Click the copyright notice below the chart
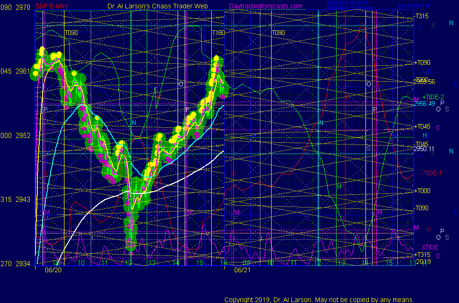The image size is (459, 303). [x=319, y=300]
